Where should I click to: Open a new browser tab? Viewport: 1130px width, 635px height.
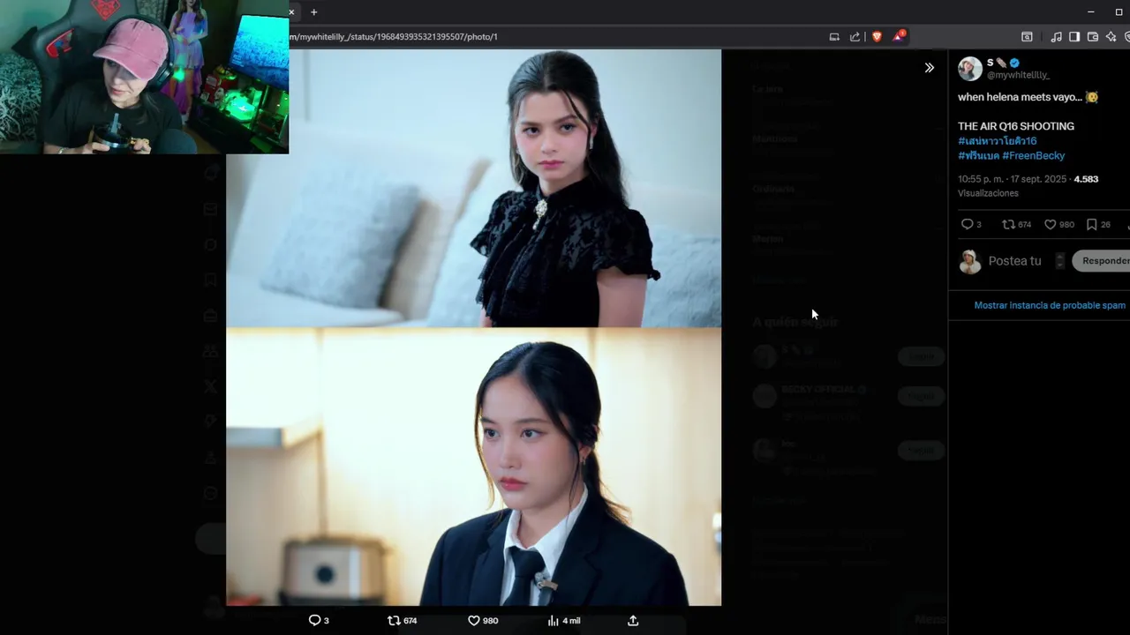pyautogui.click(x=313, y=12)
